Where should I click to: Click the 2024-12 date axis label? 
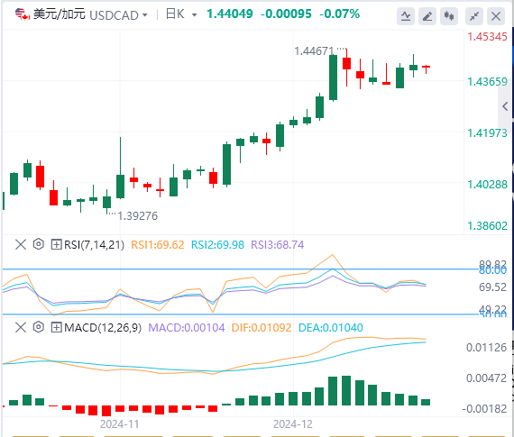click(293, 423)
